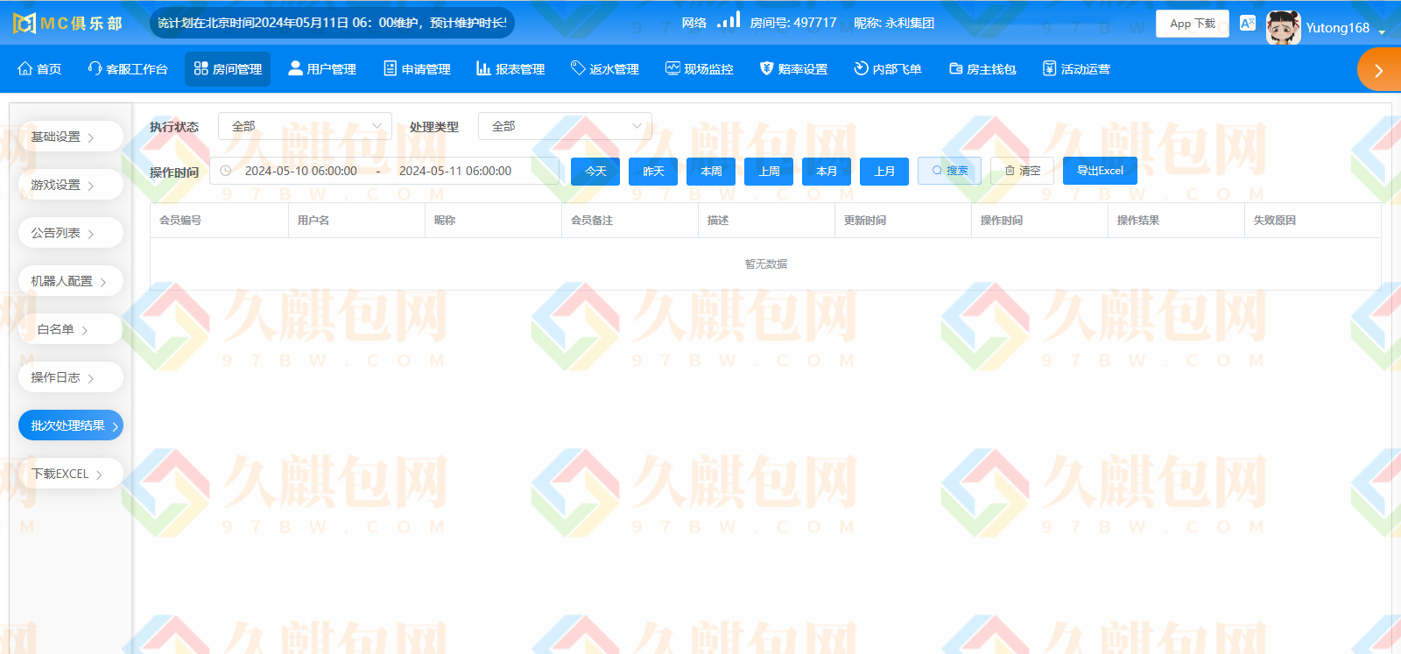The image size is (1401, 654).
Task: Open 房主钱包 menu
Action: [x=982, y=69]
